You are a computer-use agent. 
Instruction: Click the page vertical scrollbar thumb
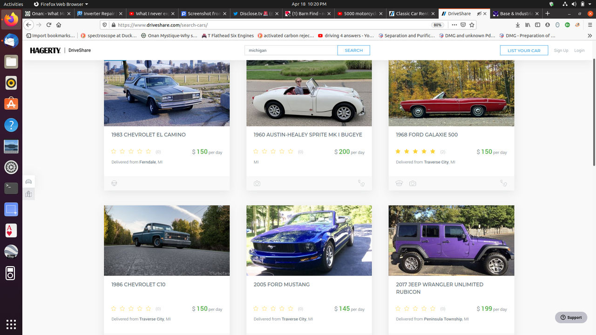pos(594,112)
